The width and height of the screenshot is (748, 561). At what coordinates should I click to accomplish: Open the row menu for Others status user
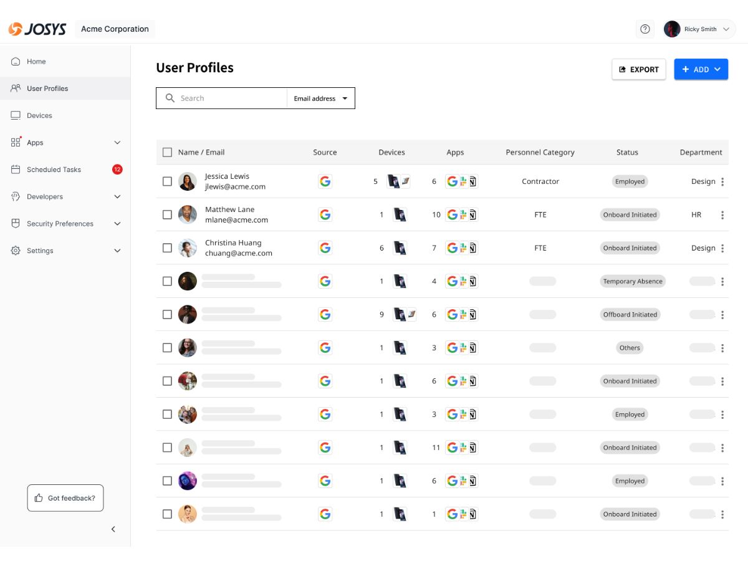[722, 348]
